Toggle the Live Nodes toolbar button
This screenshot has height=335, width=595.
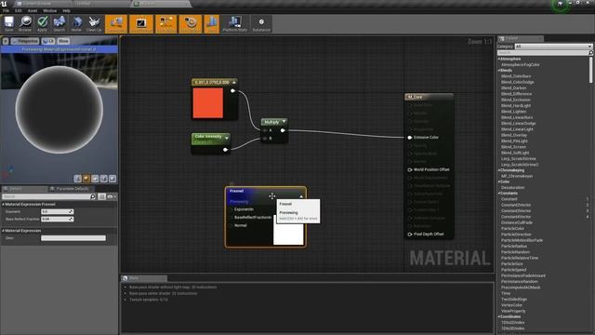tap(166, 24)
